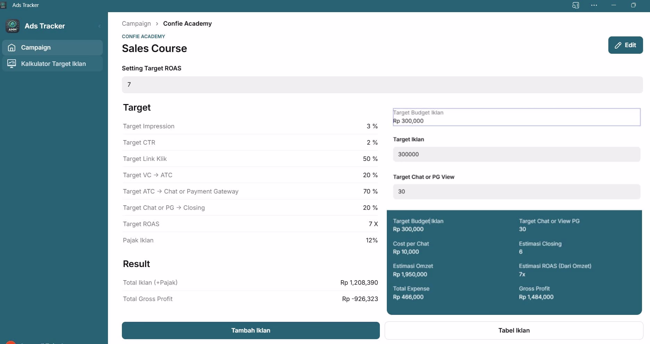Screen dimensions: 650x344
Task: Restore the window using the title bar icon
Action: click(633, 5)
